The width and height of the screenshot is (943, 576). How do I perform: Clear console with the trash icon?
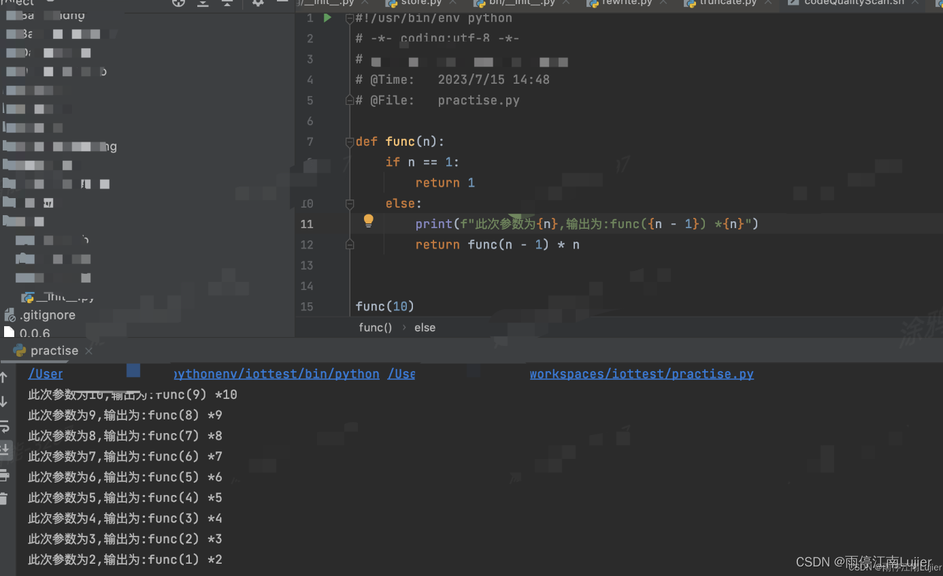coord(4,498)
